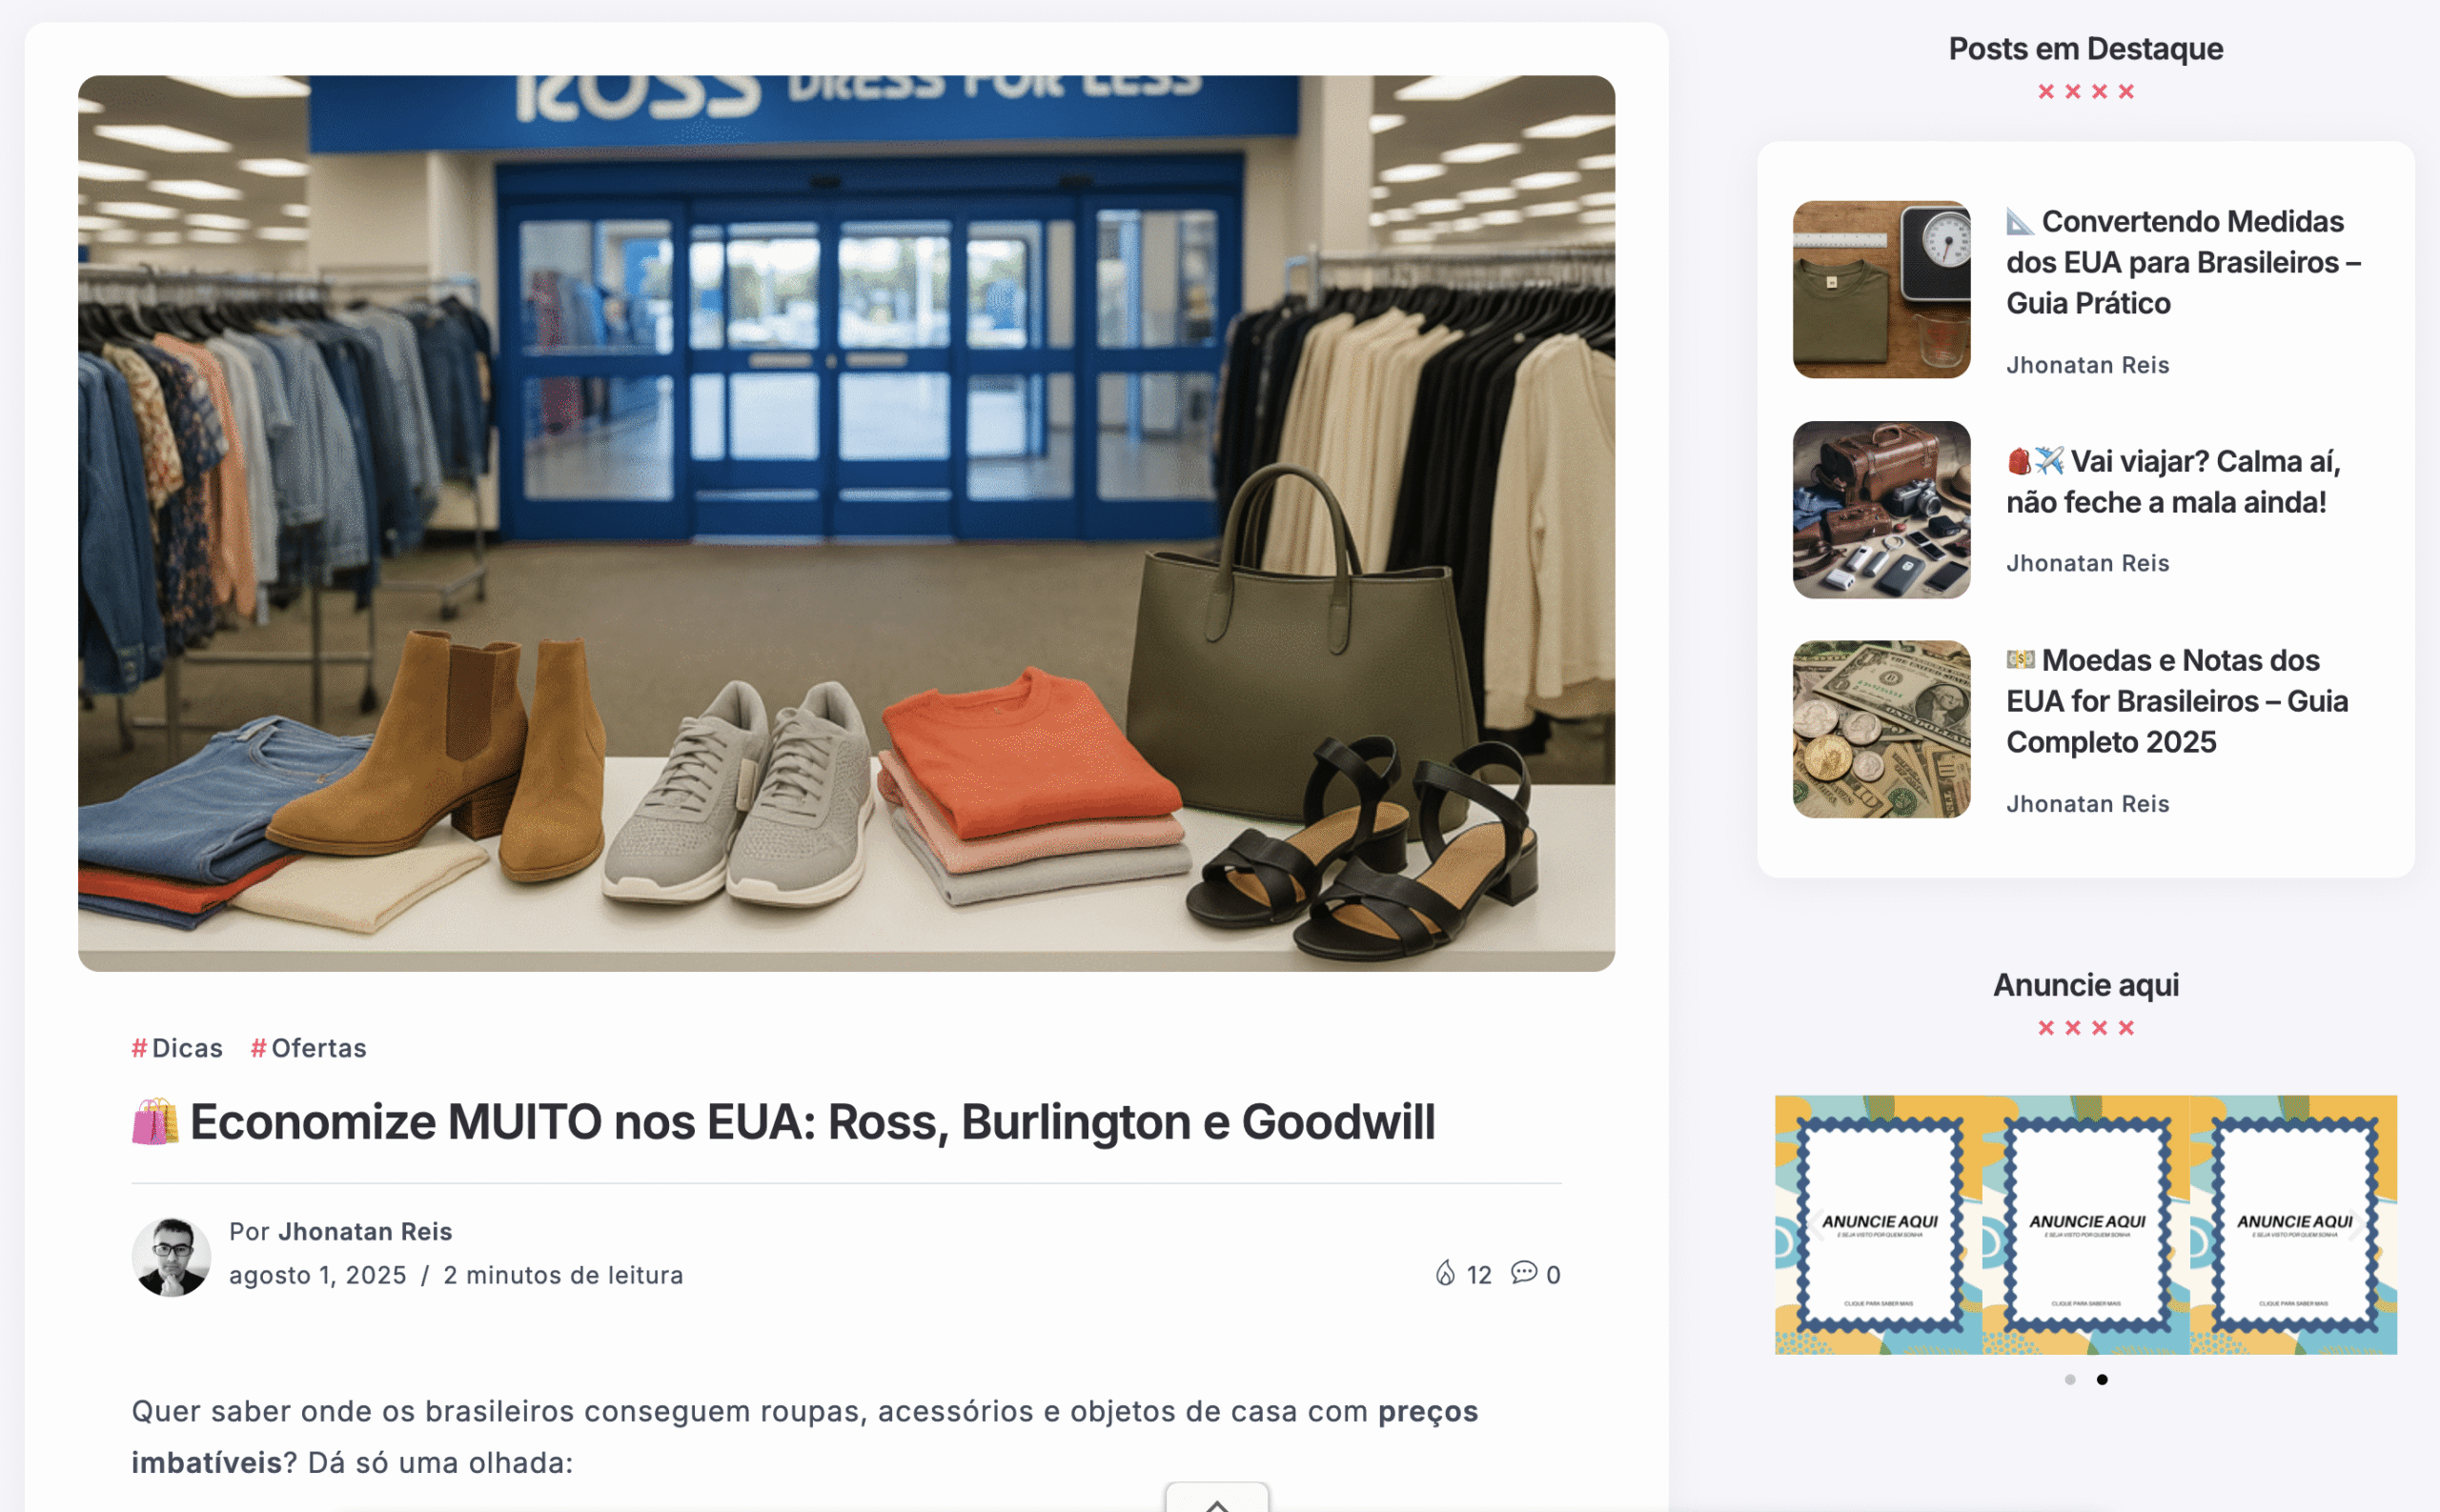Click the scroll-to-top chevron button

tap(1216, 1499)
